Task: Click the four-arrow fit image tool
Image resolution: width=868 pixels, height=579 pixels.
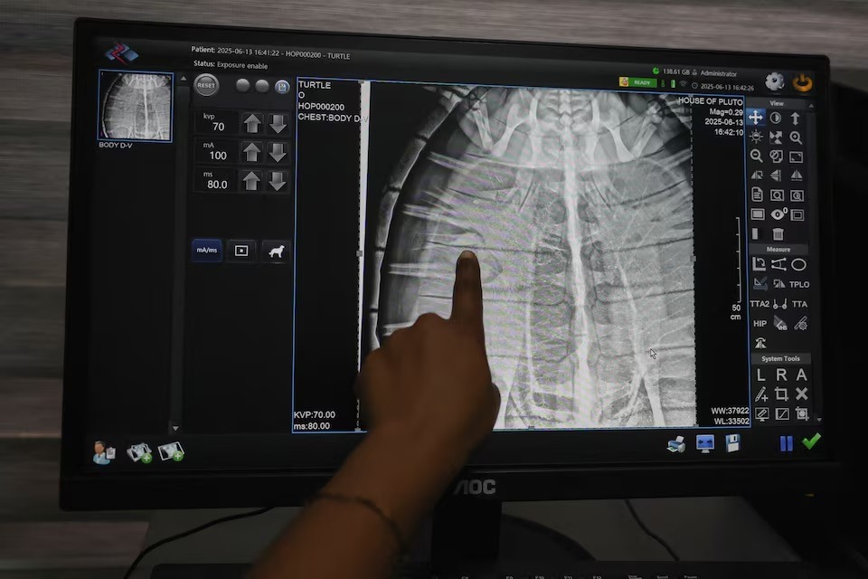Action: (x=776, y=137)
